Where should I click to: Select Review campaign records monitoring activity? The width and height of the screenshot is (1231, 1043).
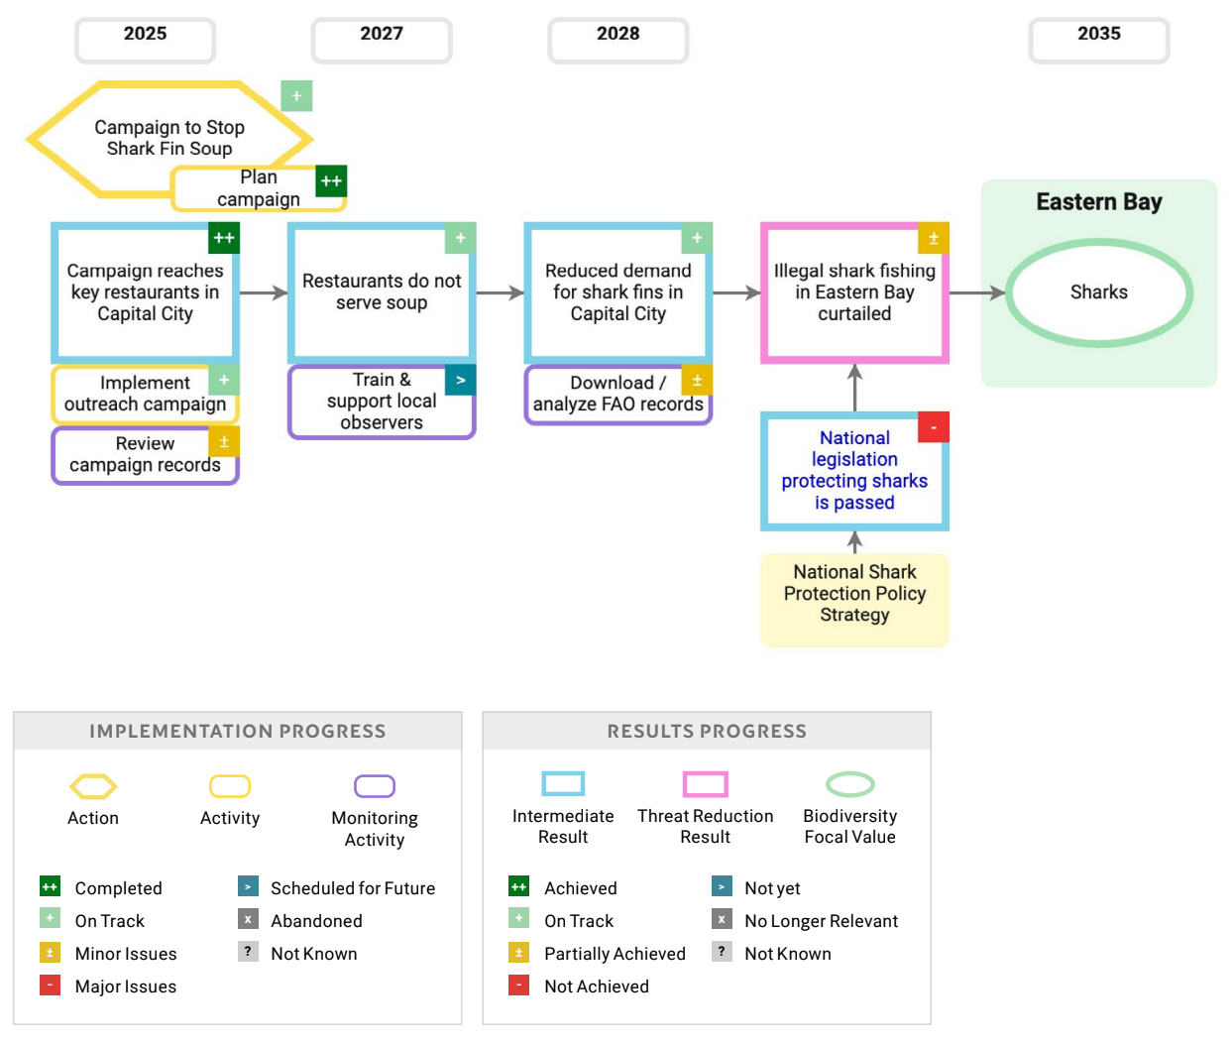point(145,455)
